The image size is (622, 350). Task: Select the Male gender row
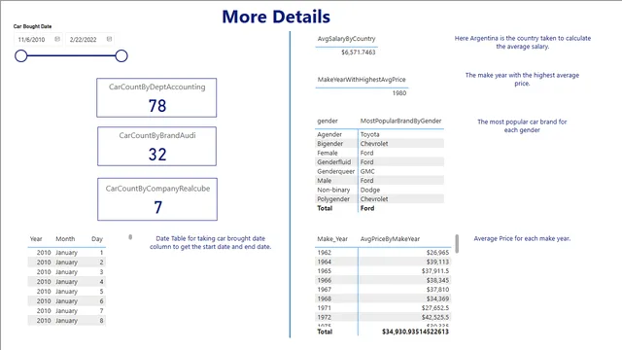point(380,181)
